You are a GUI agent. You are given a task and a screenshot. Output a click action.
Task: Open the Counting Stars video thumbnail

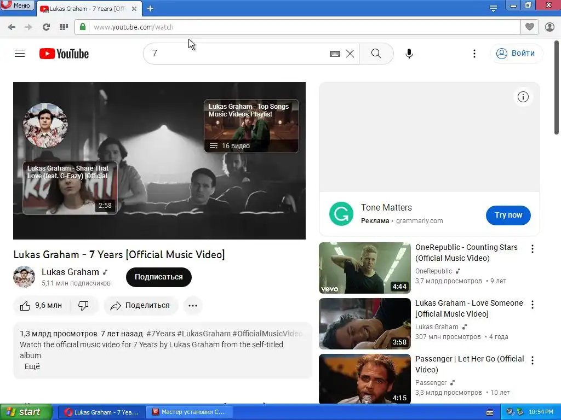364,268
